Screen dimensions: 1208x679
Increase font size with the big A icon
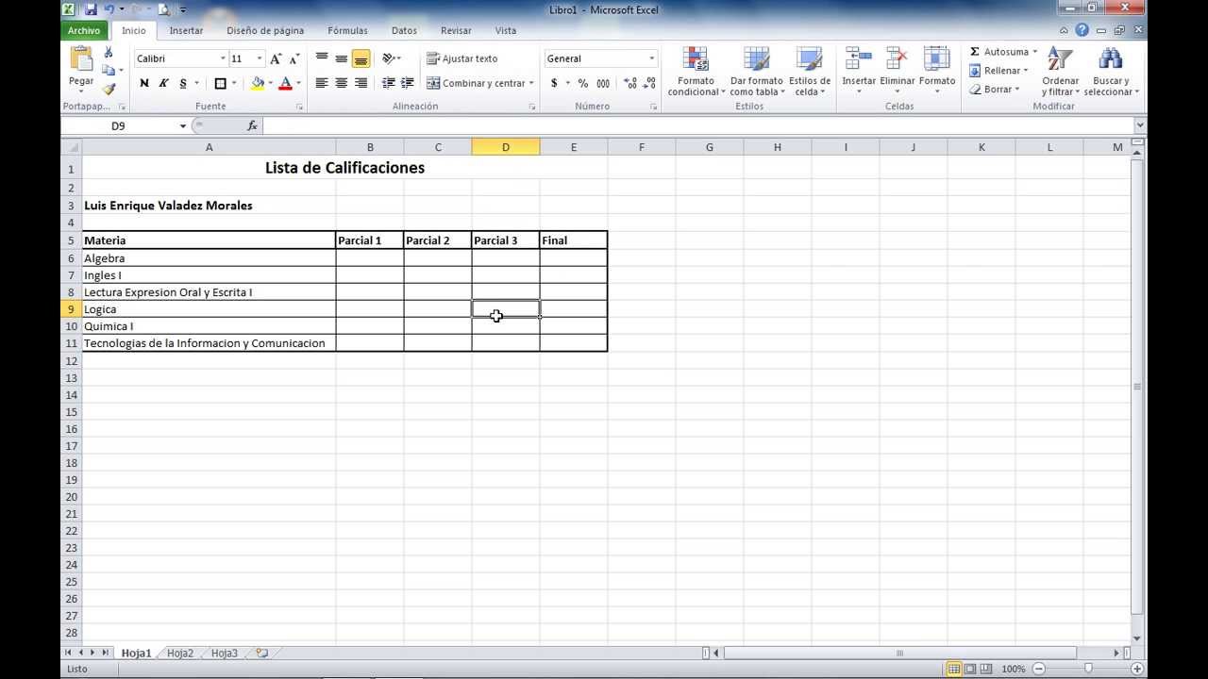276,58
